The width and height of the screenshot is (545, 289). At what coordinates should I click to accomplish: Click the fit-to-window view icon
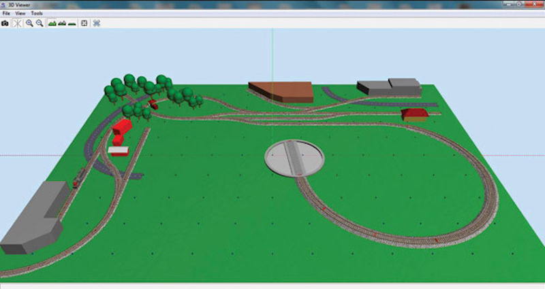click(x=84, y=23)
